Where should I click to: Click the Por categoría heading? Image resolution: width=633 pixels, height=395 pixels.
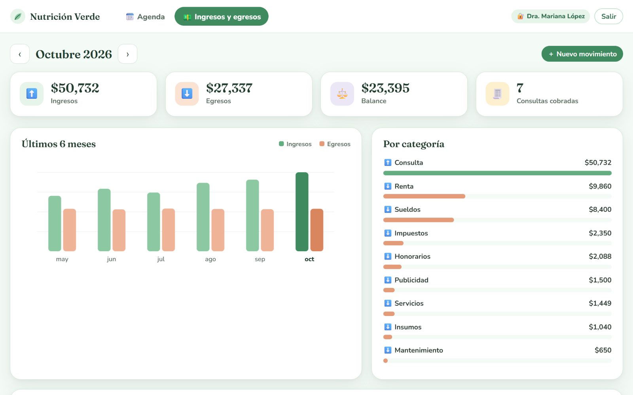click(x=414, y=144)
